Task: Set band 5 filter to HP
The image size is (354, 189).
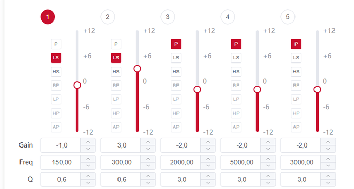Action: [x=296, y=113]
